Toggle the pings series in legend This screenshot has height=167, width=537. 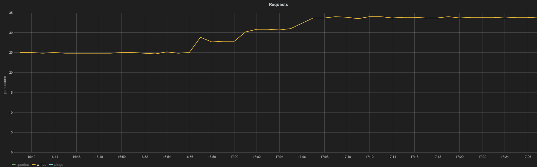(59, 165)
